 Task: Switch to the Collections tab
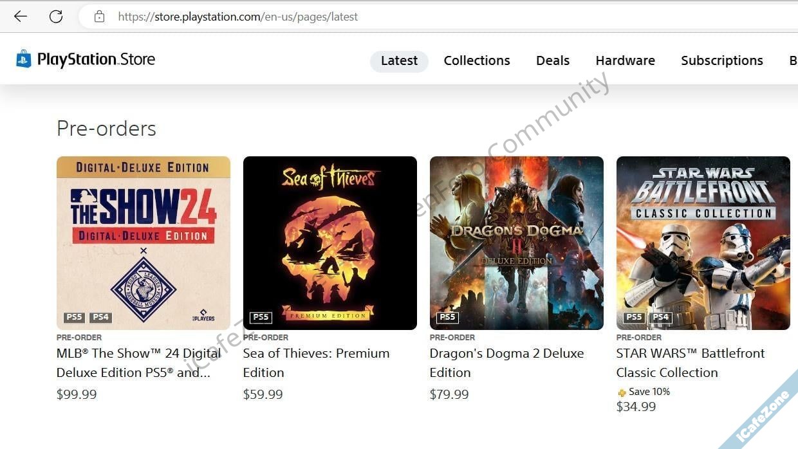tap(477, 60)
